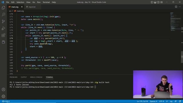Open the Extensions view
The image size is (183, 103).
(x=3, y=35)
